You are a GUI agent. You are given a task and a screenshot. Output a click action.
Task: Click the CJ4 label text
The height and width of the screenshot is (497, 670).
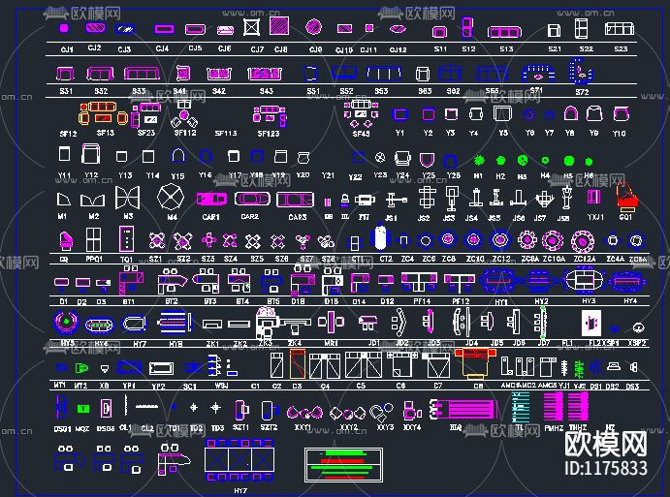click(162, 48)
